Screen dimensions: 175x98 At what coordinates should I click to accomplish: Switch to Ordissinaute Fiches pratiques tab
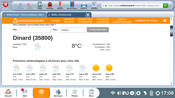click(x=24, y=15)
